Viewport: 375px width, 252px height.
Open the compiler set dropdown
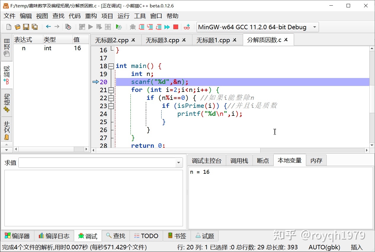(258, 27)
